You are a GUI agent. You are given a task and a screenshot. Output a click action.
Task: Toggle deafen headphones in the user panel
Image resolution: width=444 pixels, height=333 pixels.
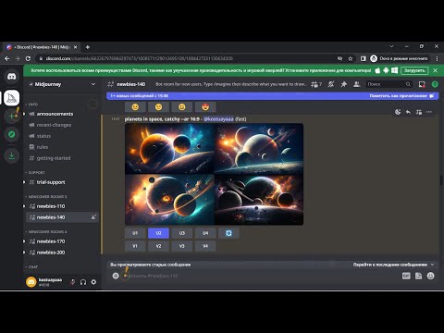[x=83, y=282]
